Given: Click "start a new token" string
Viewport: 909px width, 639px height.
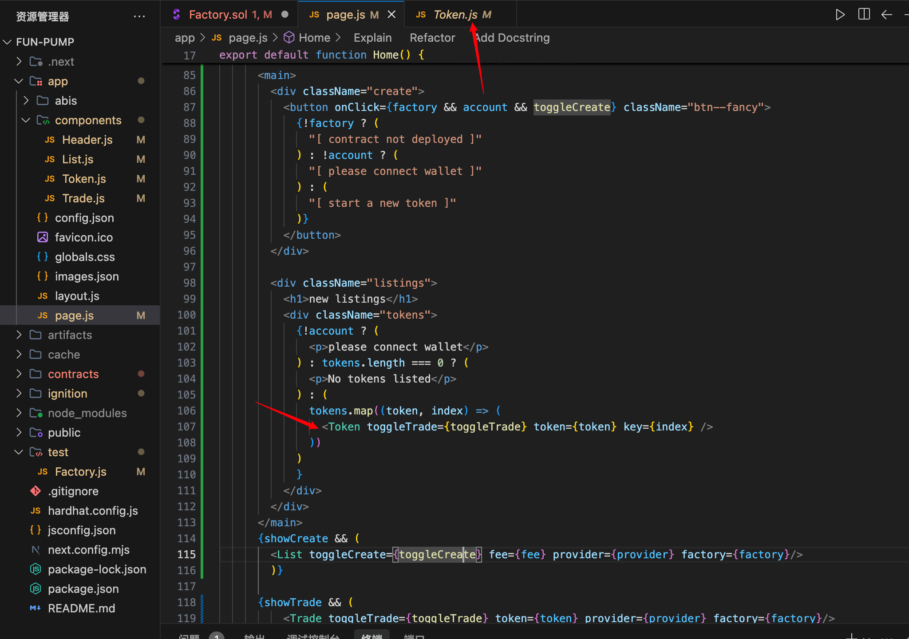Looking at the screenshot, I should click(383, 203).
